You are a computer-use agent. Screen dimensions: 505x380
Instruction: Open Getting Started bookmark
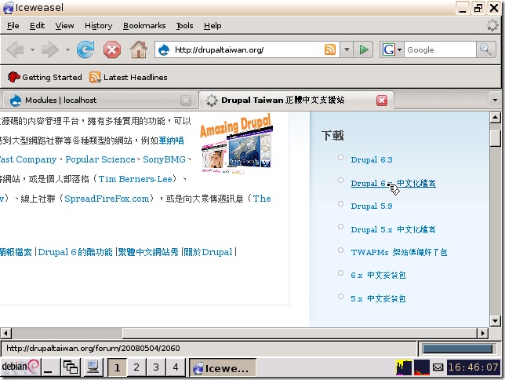pyautogui.click(x=45, y=77)
